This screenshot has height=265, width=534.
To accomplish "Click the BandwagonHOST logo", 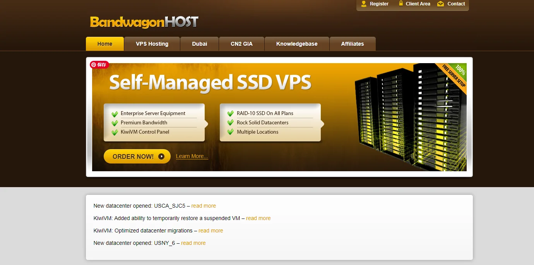I will [144, 22].
